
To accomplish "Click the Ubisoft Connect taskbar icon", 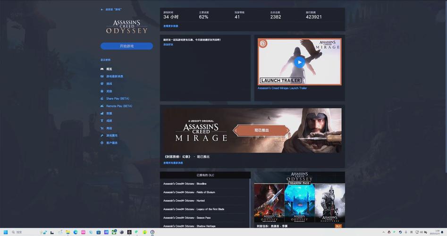I will tap(152, 232).
